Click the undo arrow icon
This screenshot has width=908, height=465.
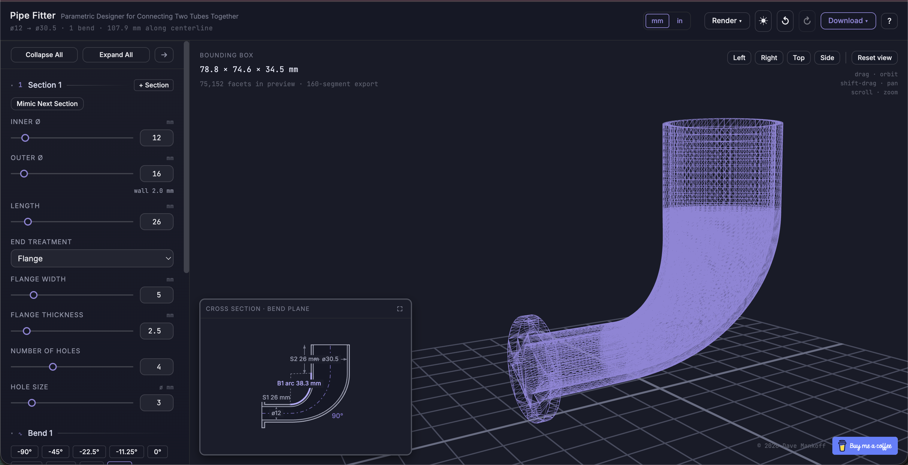click(x=785, y=21)
